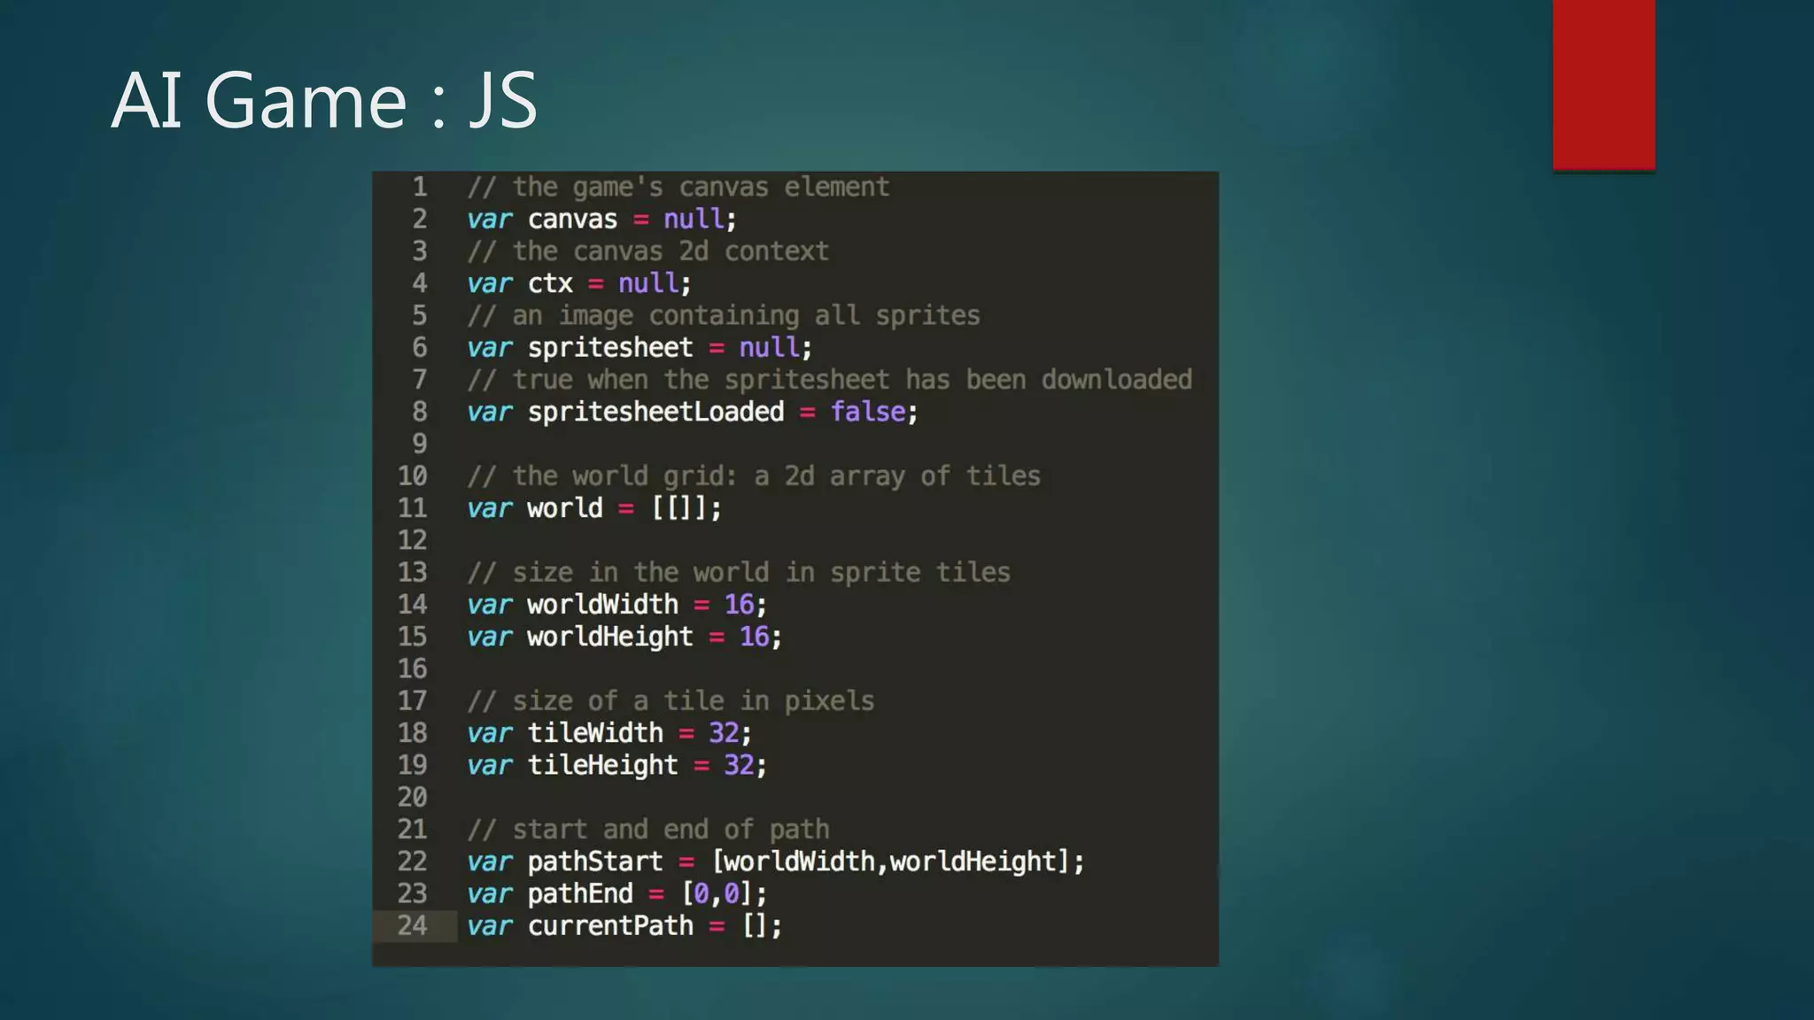Click 'pathStart' variable on line 22
The width and height of the screenshot is (1814, 1020).
pyautogui.click(x=595, y=862)
